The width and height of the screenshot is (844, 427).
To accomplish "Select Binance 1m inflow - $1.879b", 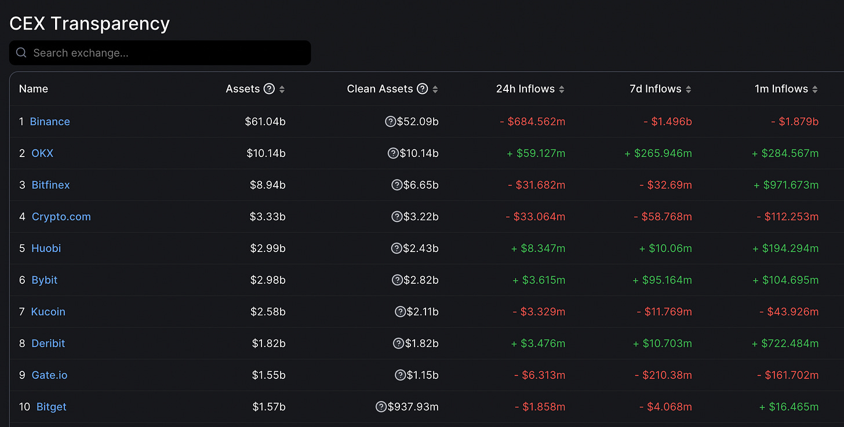I will [795, 122].
